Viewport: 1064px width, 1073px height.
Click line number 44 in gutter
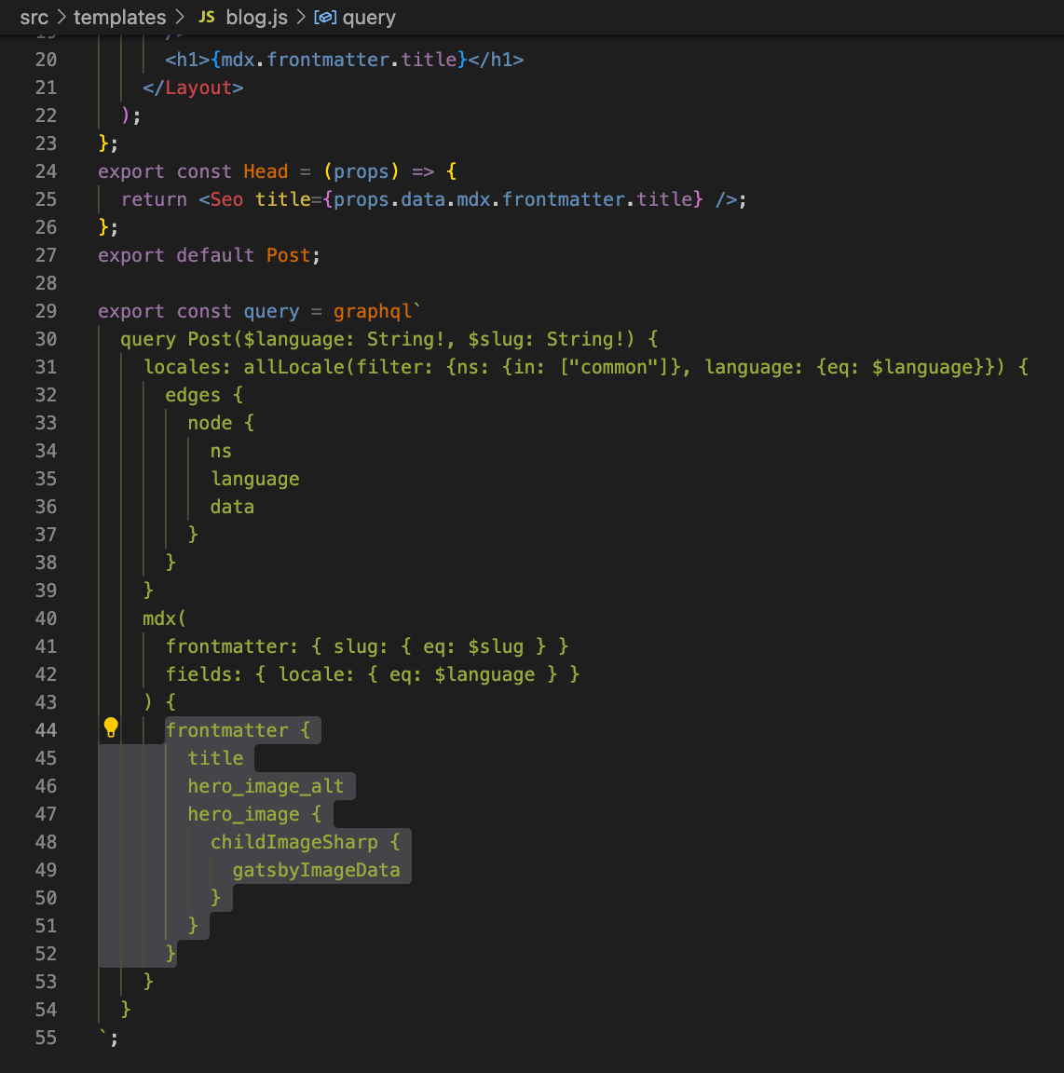point(46,730)
